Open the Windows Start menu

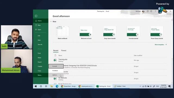(x=36, y=86)
